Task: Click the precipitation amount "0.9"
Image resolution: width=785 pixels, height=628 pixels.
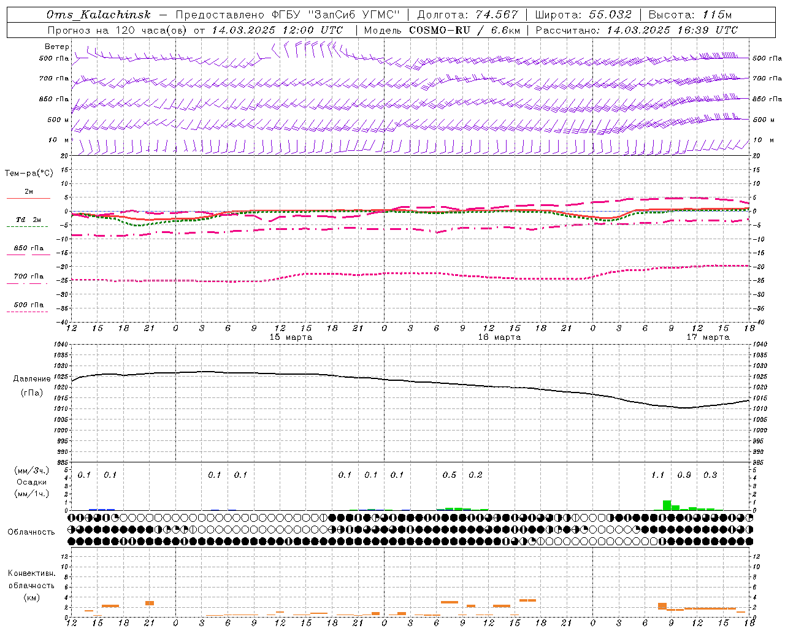Action: pyautogui.click(x=684, y=475)
